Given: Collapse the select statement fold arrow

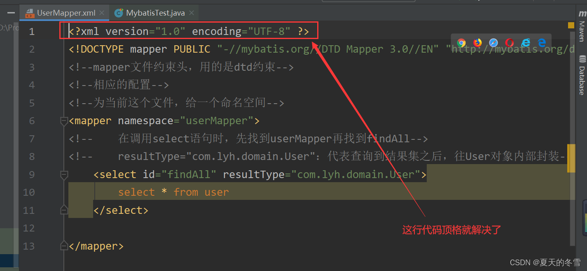Looking at the screenshot, I should pyautogui.click(x=64, y=175).
